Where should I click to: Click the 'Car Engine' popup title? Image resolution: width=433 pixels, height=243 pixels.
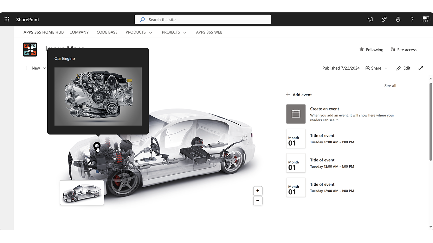tap(65, 59)
